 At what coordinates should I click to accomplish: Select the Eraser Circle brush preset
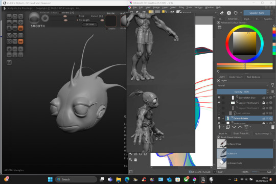pos(245,163)
